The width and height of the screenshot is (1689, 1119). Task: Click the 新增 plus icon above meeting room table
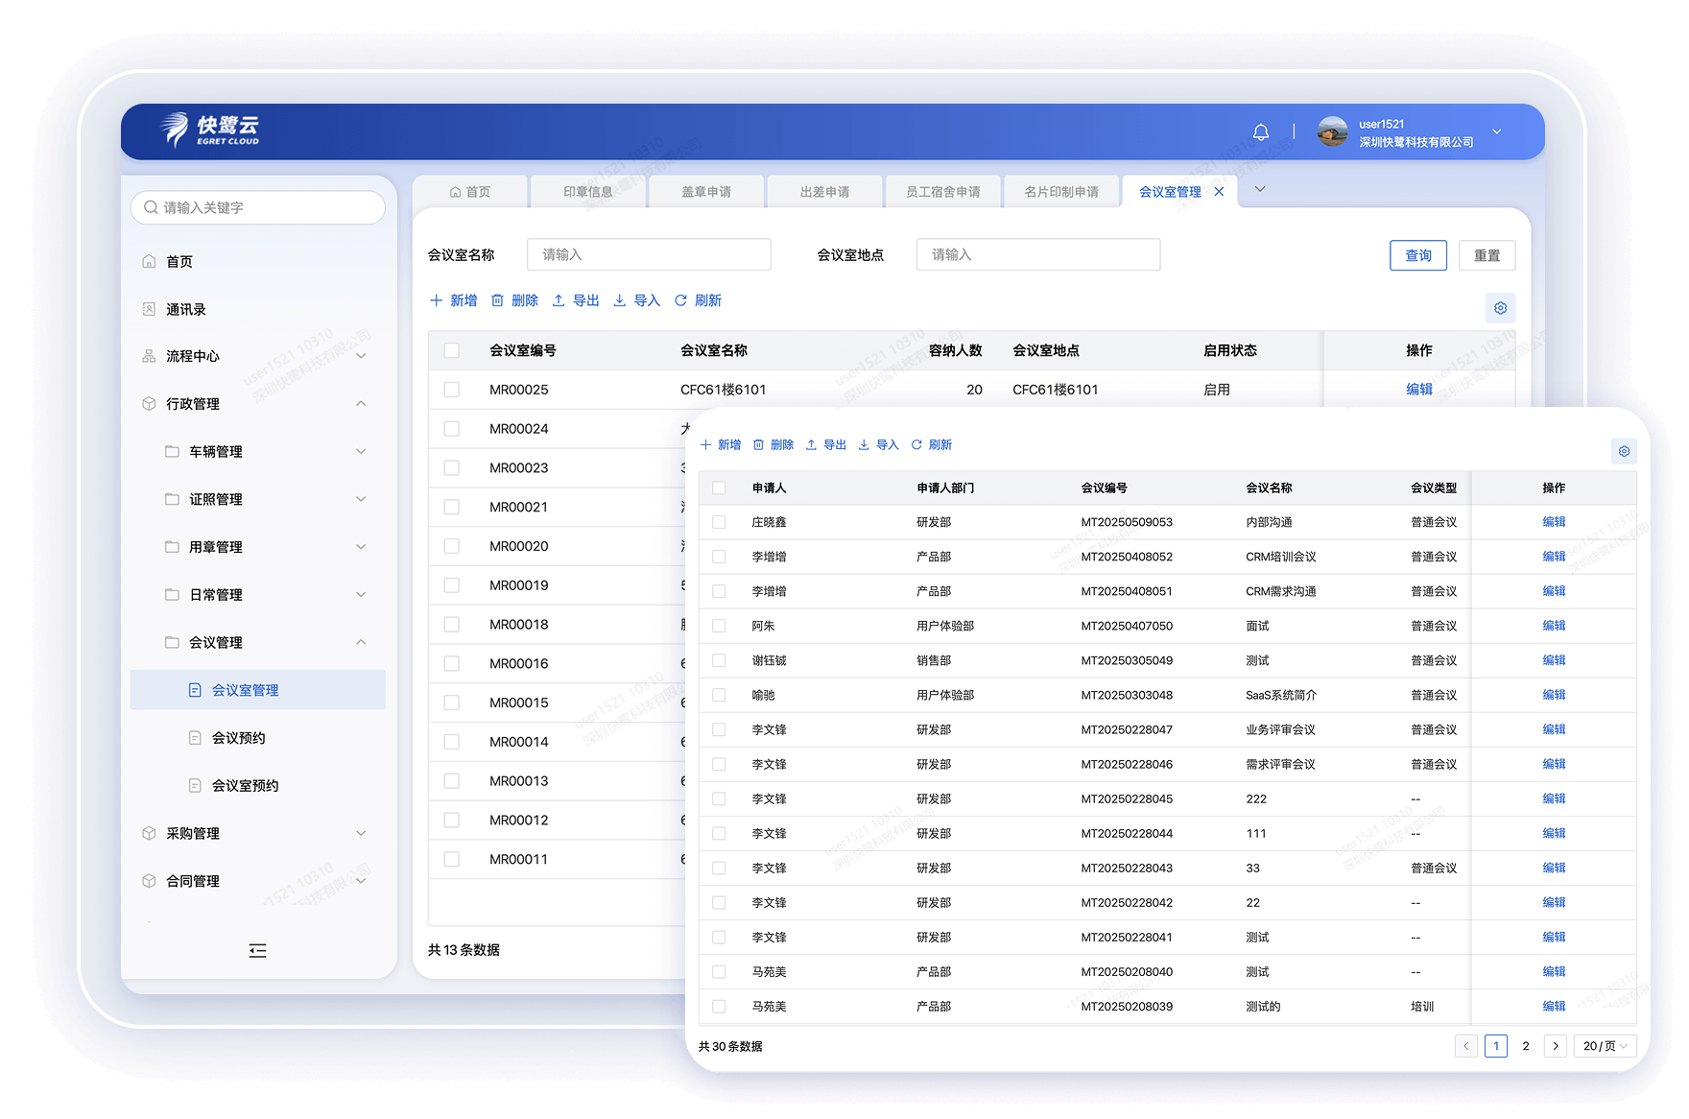pos(437,300)
